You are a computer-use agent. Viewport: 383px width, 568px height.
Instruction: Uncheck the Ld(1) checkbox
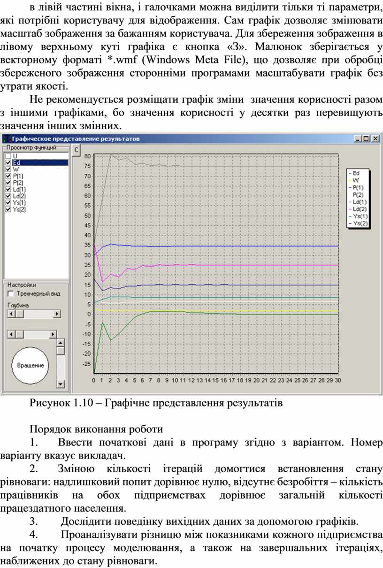click(8, 189)
